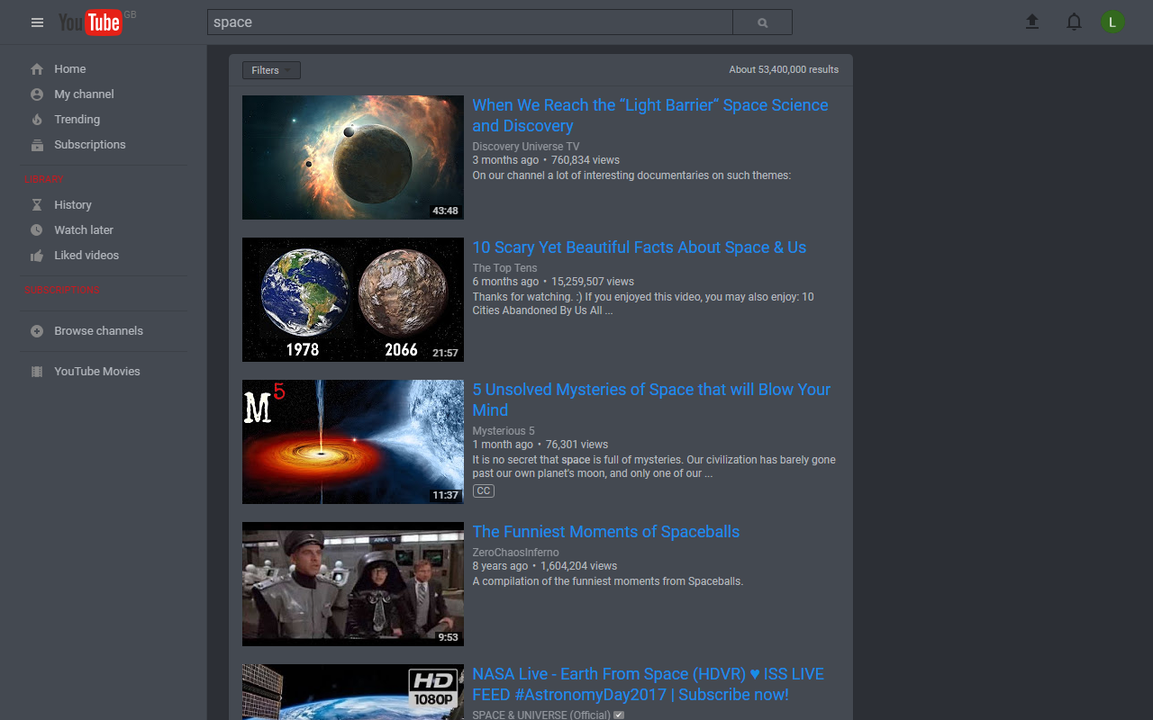Screen dimensions: 1153x720
Task: Click the SUBSCRIPTIONS section heading
Action: (62, 290)
